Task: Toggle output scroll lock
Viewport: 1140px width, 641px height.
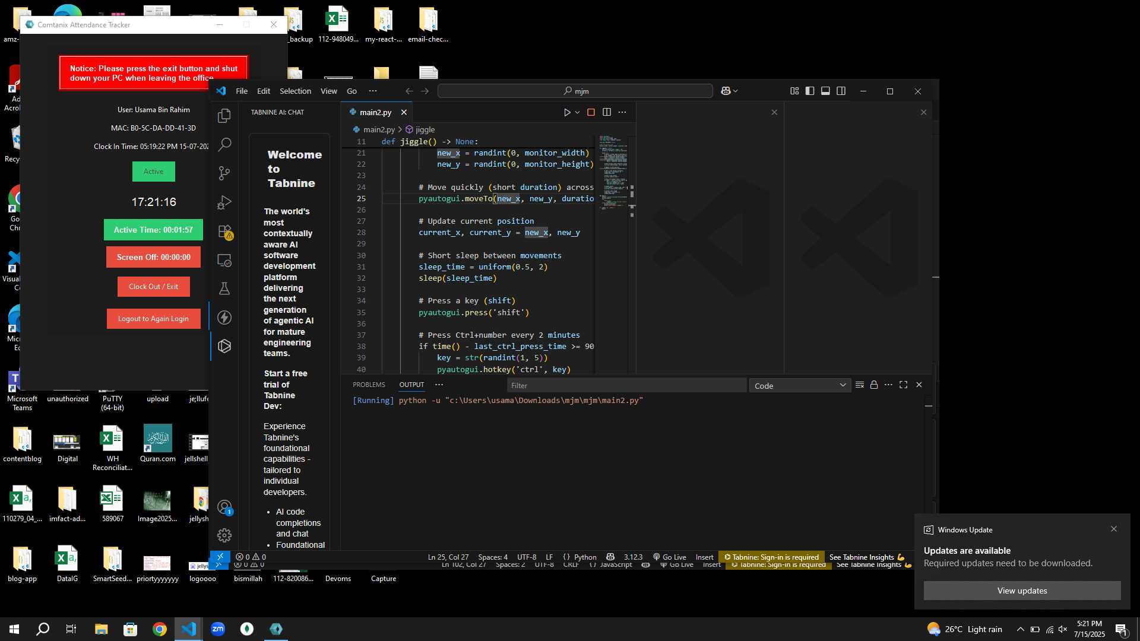Action: coord(874,385)
